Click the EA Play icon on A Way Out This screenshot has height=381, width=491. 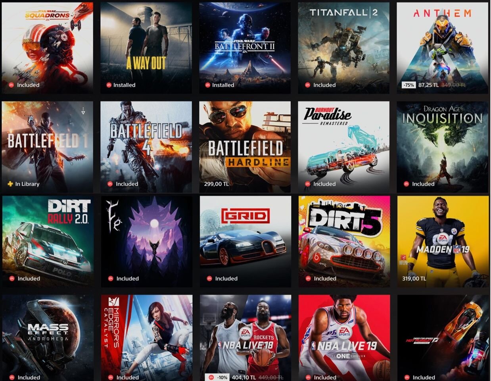(x=109, y=85)
